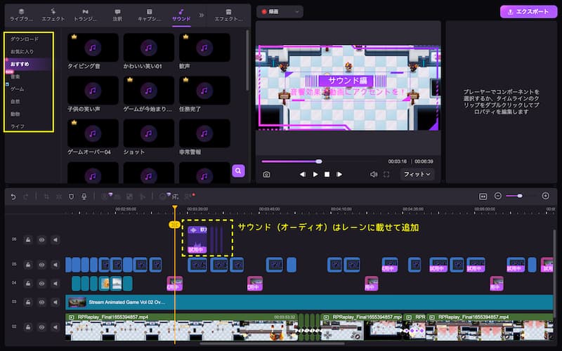The height and width of the screenshot is (351, 562).
Task: Switch to the ライブラリ tab
Action: pyautogui.click(x=21, y=15)
